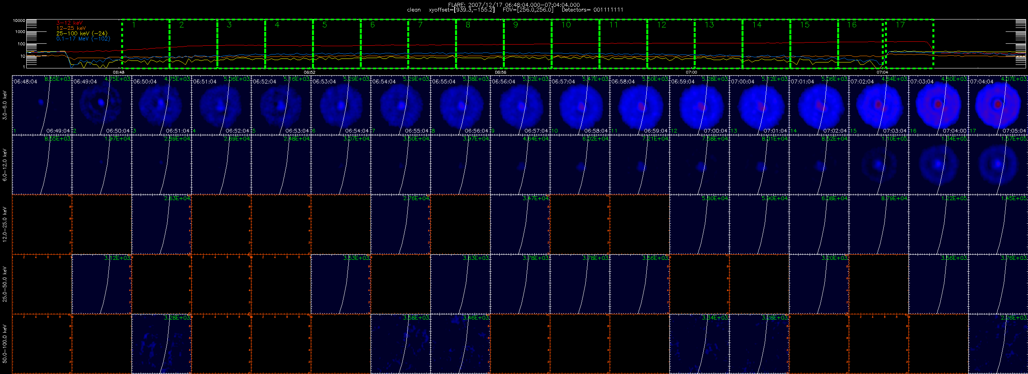
Task: Open the 50.0-100.0 keV image labeled 3.46E+03
Action: pos(460,344)
